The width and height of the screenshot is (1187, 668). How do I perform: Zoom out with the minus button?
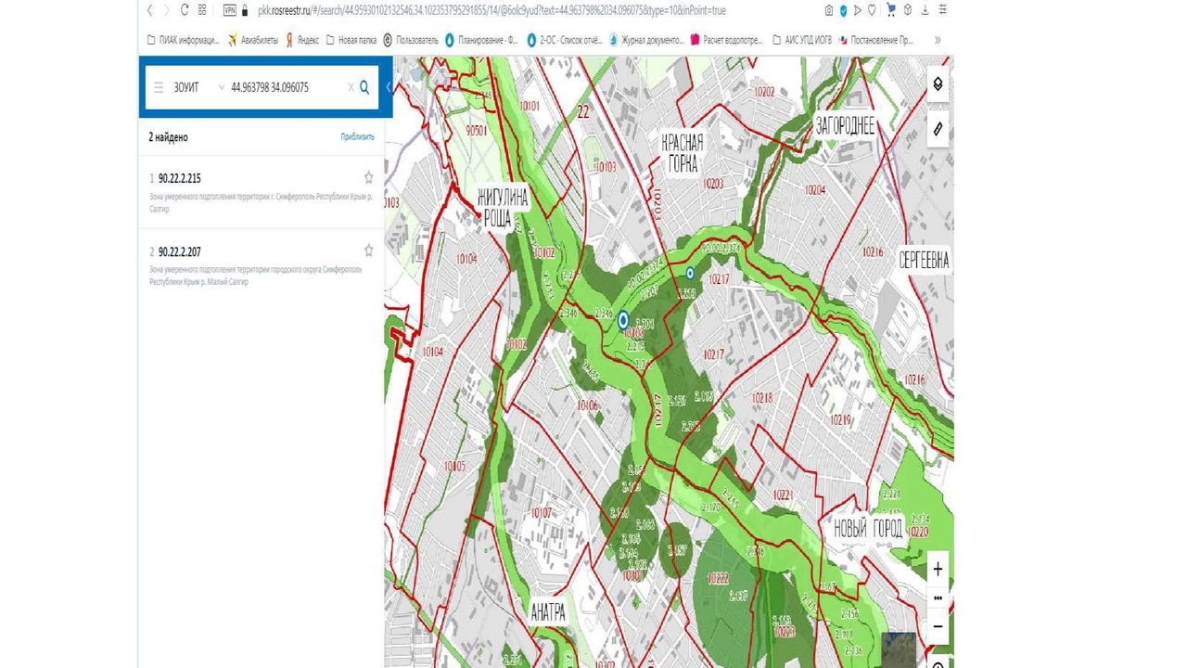938,626
